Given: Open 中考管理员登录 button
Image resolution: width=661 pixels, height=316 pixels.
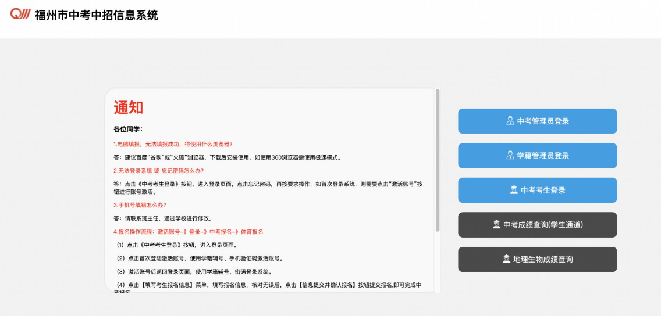Looking at the screenshot, I should point(538,121).
